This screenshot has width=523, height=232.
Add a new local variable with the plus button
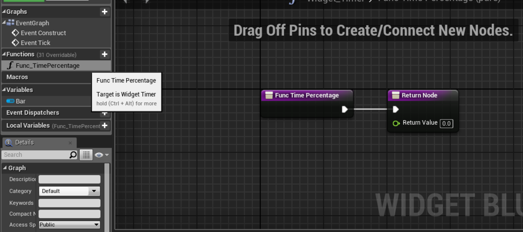104,126
